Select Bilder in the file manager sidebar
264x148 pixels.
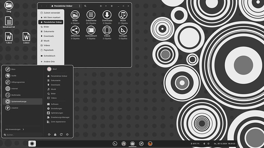51,27
